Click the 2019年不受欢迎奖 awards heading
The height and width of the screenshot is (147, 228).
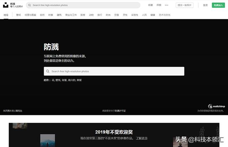(114, 132)
